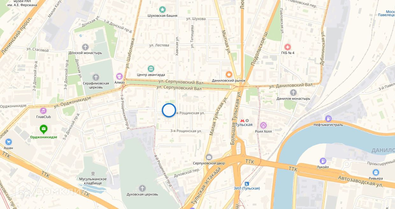The width and height of the screenshot is (395, 209).
Task: Select the Донской монастырь church icon
Action: 85,47
